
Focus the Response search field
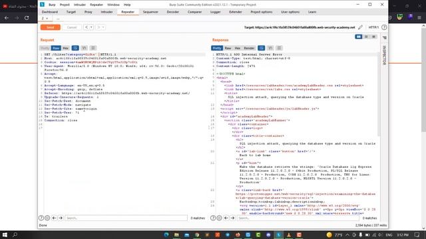click(x=298, y=218)
